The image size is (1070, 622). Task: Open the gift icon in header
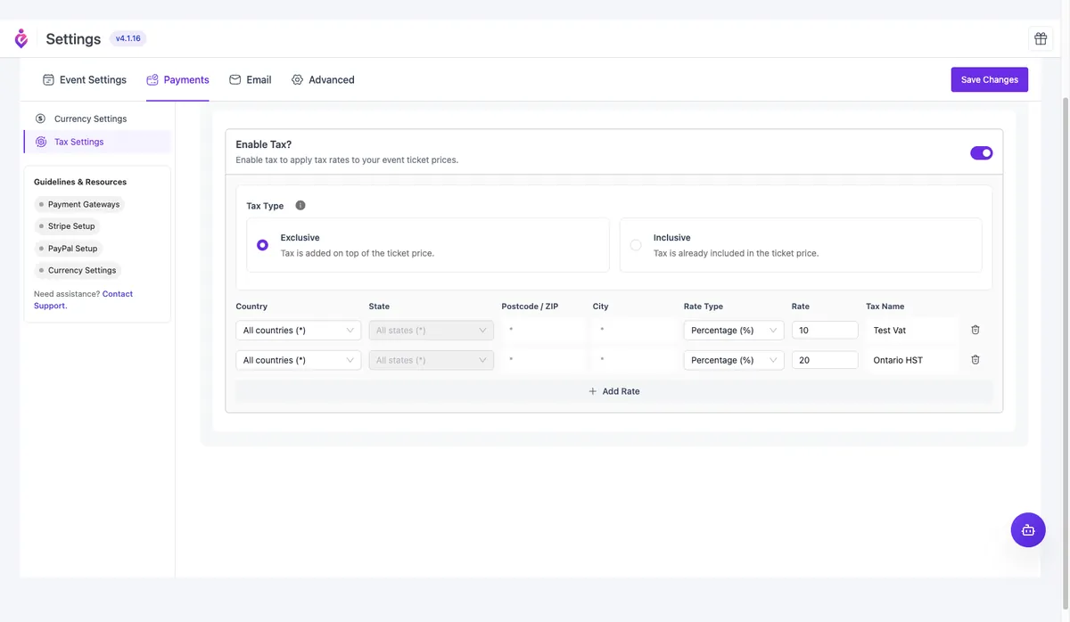coord(1041,38)
